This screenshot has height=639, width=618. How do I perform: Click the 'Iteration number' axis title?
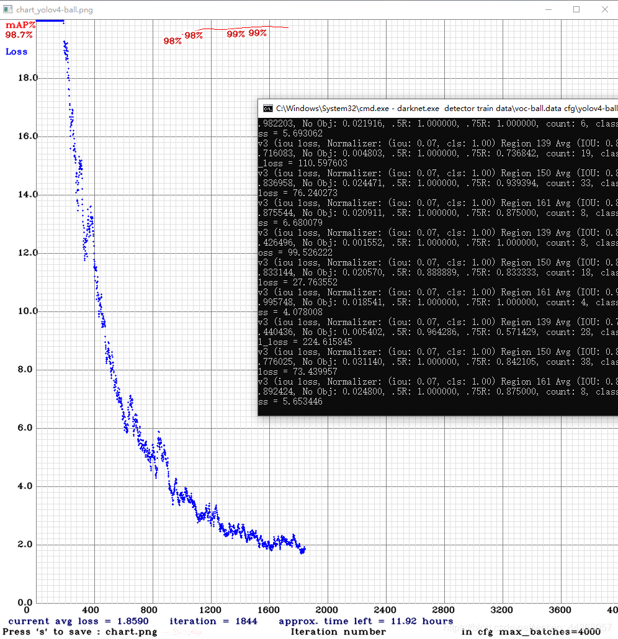click(x=338, y=632)
